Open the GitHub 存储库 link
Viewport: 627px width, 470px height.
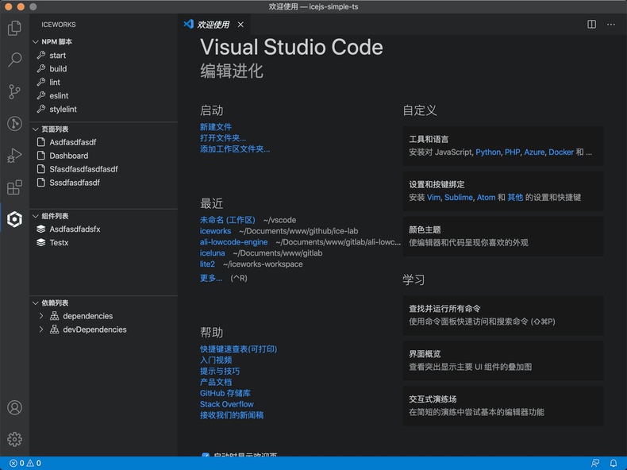point(225,393)
